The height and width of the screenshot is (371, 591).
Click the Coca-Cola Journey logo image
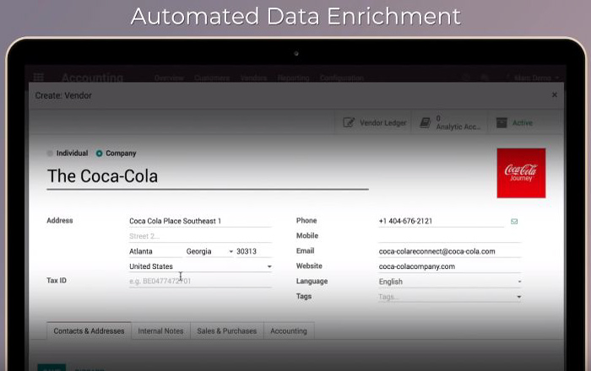tap(521, 173)
